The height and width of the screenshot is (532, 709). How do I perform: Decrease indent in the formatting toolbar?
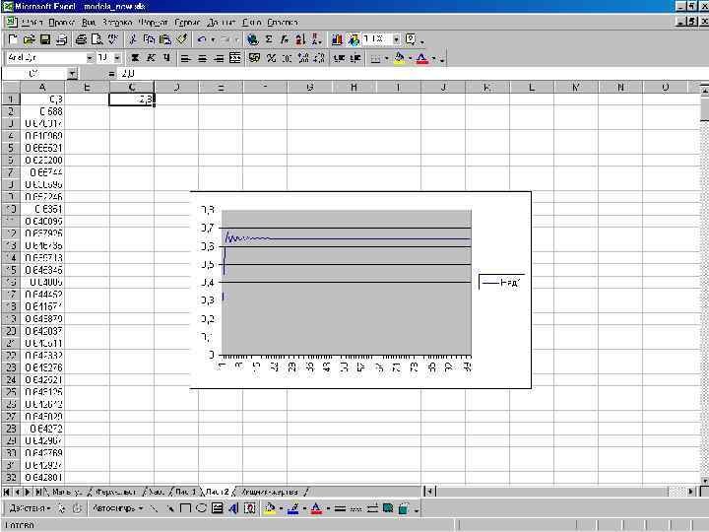click(x=339, y=58)
